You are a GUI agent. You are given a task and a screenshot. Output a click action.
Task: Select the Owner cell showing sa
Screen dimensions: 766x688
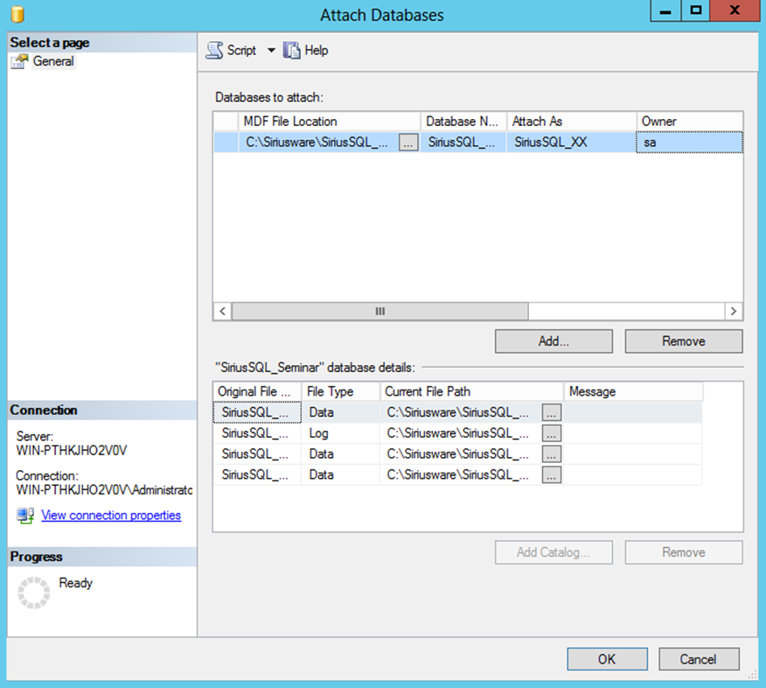tap(689, 142)
